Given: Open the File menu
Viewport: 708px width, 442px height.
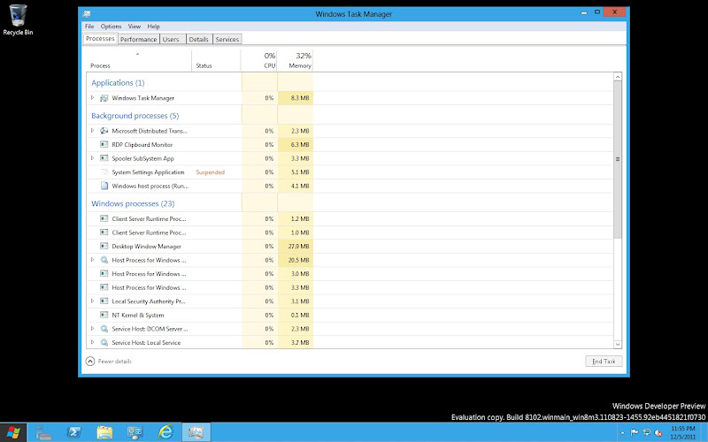Looking at the screenshot, I should tap(89, 27).
